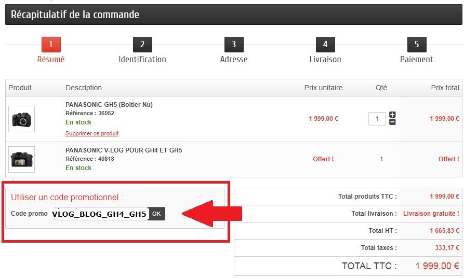Click the Total taxes value 333,17 €
Screen dimensions: 464x279
click(x=447, y=248)
